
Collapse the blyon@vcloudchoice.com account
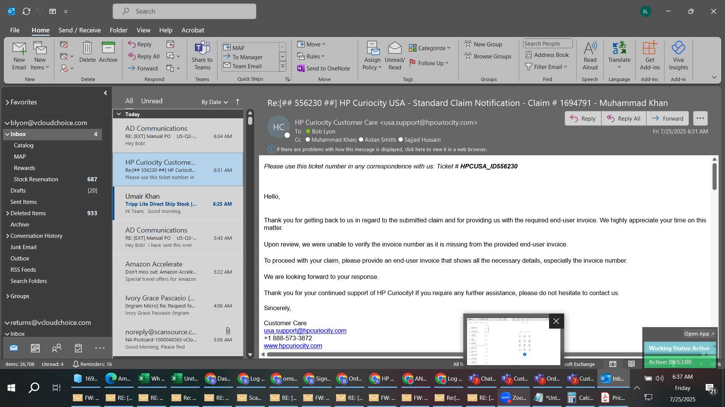7,123
